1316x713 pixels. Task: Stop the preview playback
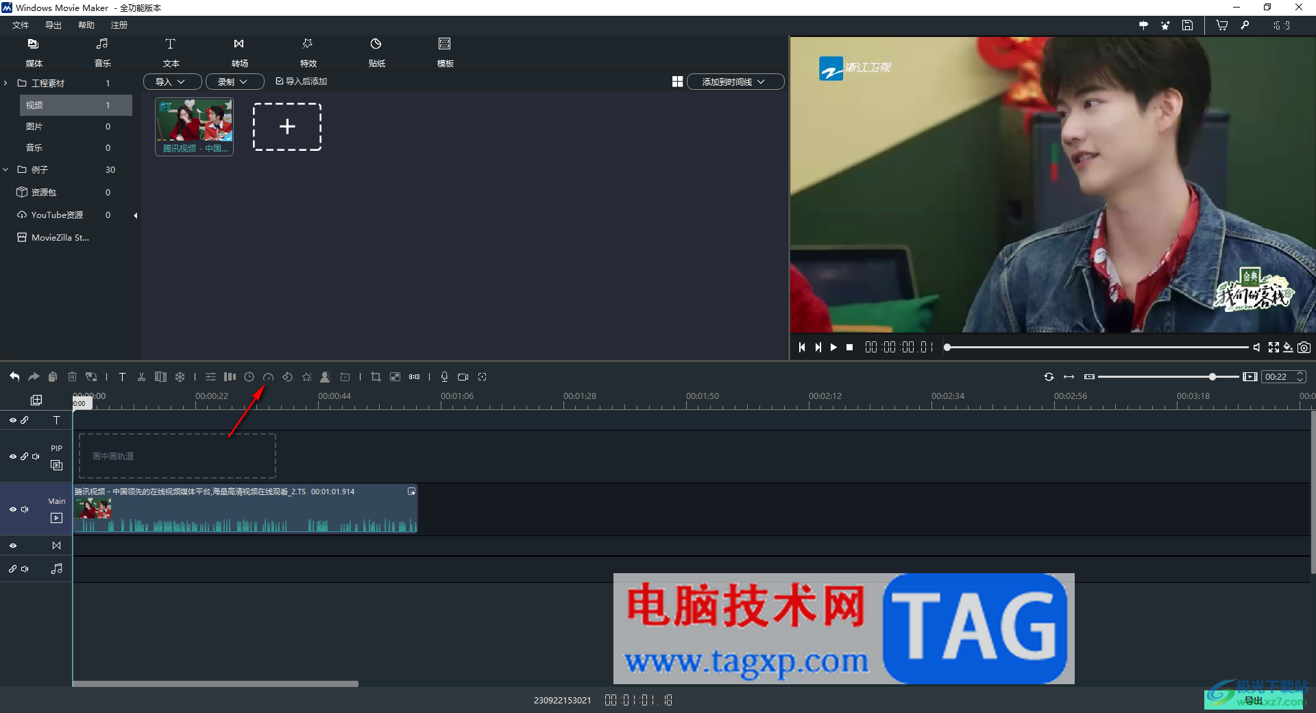point(850,348)
